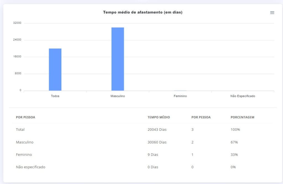Click the Feminino row label in table
The width and height of the screenshot is (283, 184).
point(24,155)
